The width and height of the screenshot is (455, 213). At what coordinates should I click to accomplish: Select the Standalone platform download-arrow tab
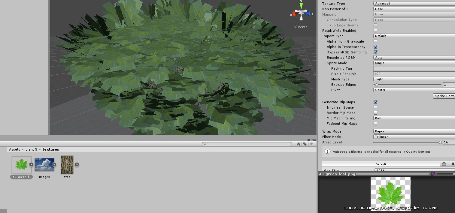coord(452,164)
